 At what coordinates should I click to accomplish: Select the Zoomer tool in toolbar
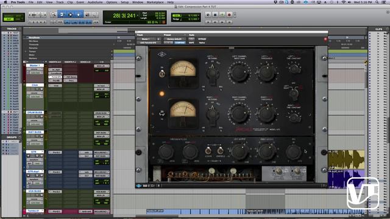pos(53,15)
